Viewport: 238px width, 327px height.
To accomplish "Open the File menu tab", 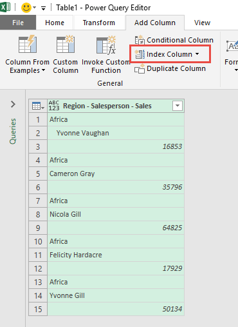I will pos(18,23).
